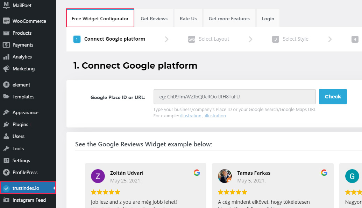The image size is (362, 208).
Task: Click the trustindex.io checkmark icon
Action: tap(6, 188)
